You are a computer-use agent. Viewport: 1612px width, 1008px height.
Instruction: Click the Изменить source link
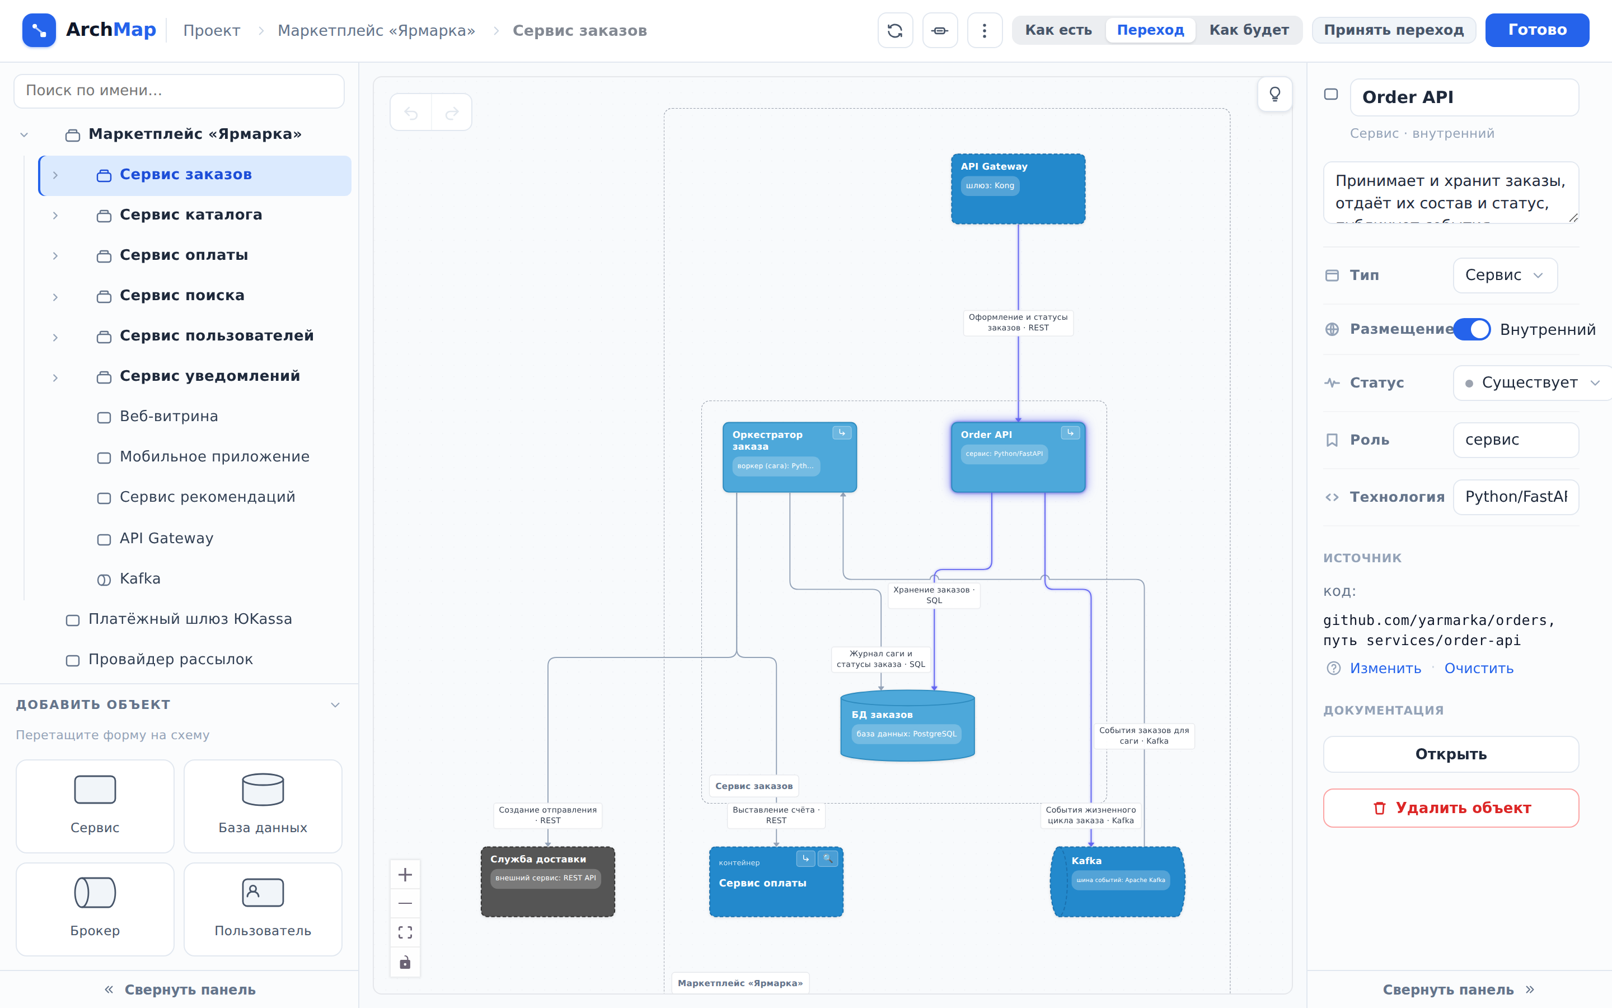[1385, 668]
